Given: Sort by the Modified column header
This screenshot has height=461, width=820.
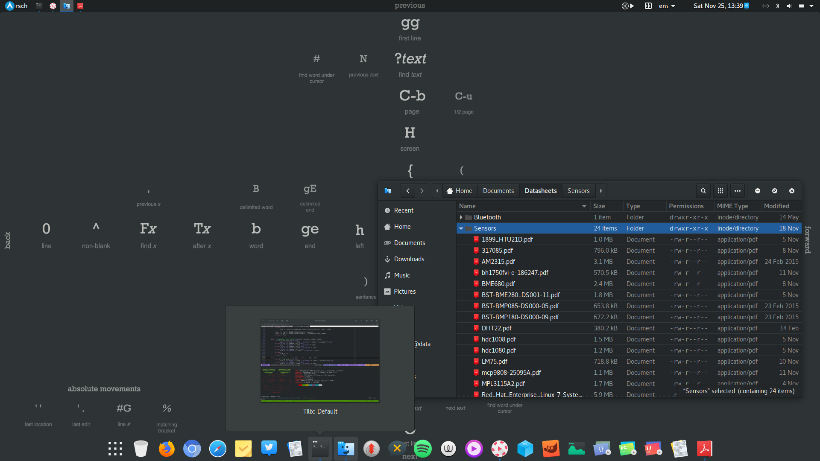Looking at the screenshot, I should 776,206.
